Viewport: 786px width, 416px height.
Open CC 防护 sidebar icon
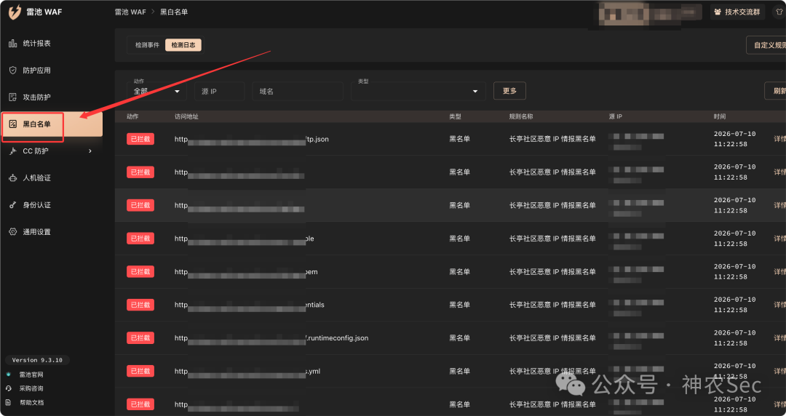pos(13,151)
